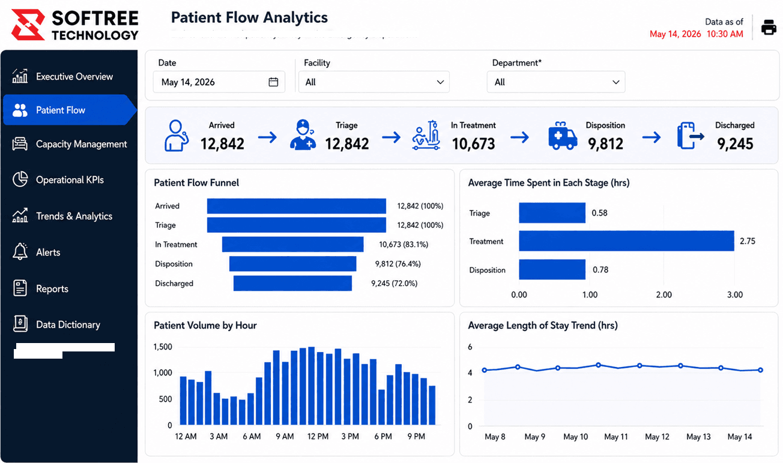Click the Data Dictionary book icon
The height and width of the screenshot is (463, 783).
click(x=20, y=324)
